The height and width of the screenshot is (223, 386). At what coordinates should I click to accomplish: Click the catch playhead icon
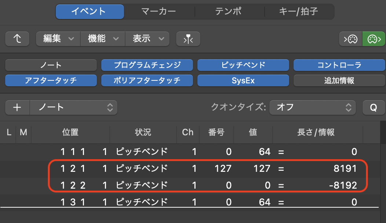tap(188, 38)
